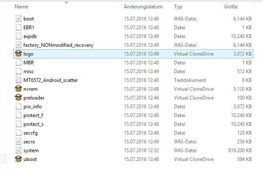Click the 512 KB size of misc
Viewport: 263px width, 176px height.
coord(244,71)
